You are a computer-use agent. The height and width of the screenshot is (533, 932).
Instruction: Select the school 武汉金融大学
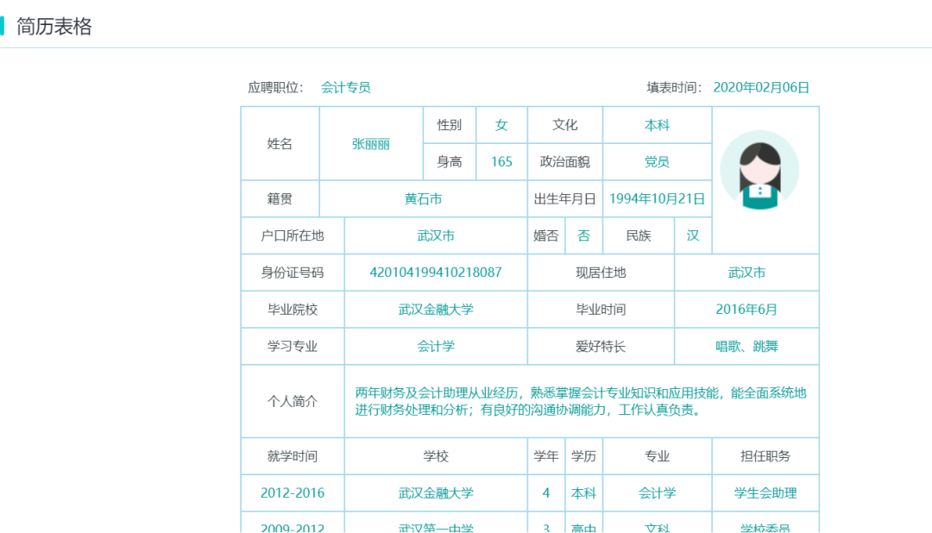[436, 309]
